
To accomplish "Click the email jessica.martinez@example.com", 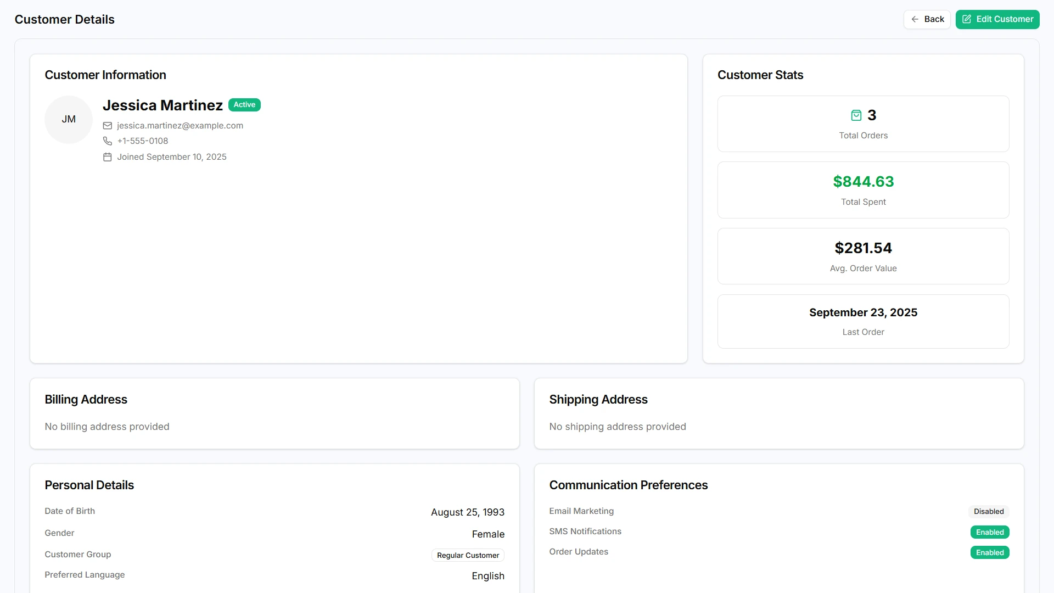I will (x=180, y=126).
